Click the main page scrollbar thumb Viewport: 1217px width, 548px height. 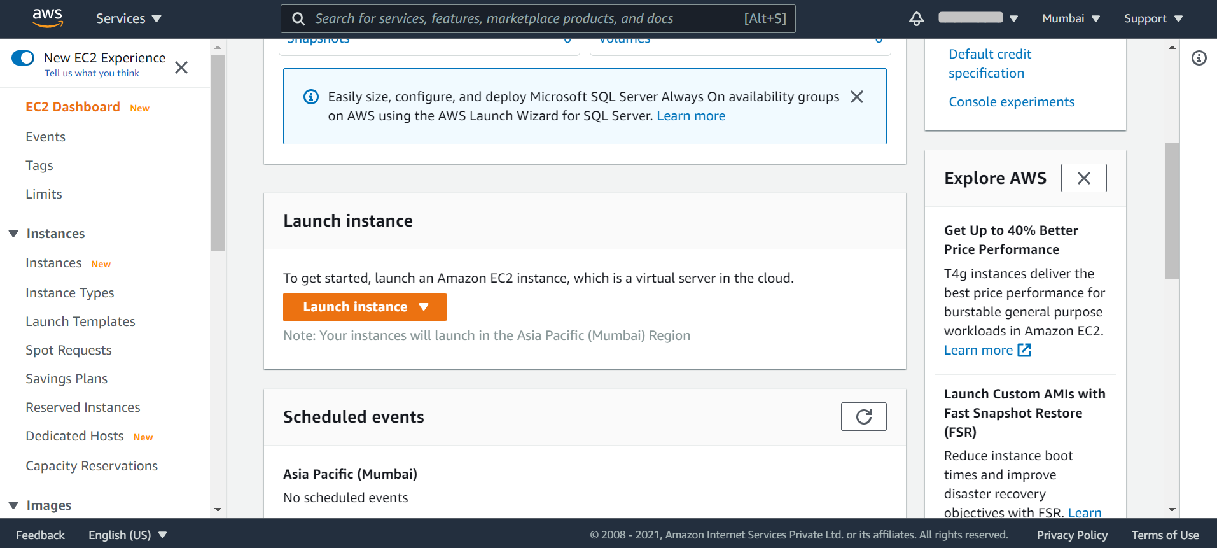point(1172,211)
